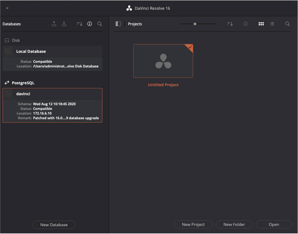Click the Untitled Project name label
298x234 pixels.
click(x=163, y=85)
